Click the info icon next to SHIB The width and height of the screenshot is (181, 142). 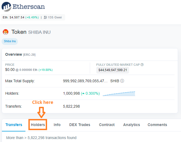click(x=122, y=81)
